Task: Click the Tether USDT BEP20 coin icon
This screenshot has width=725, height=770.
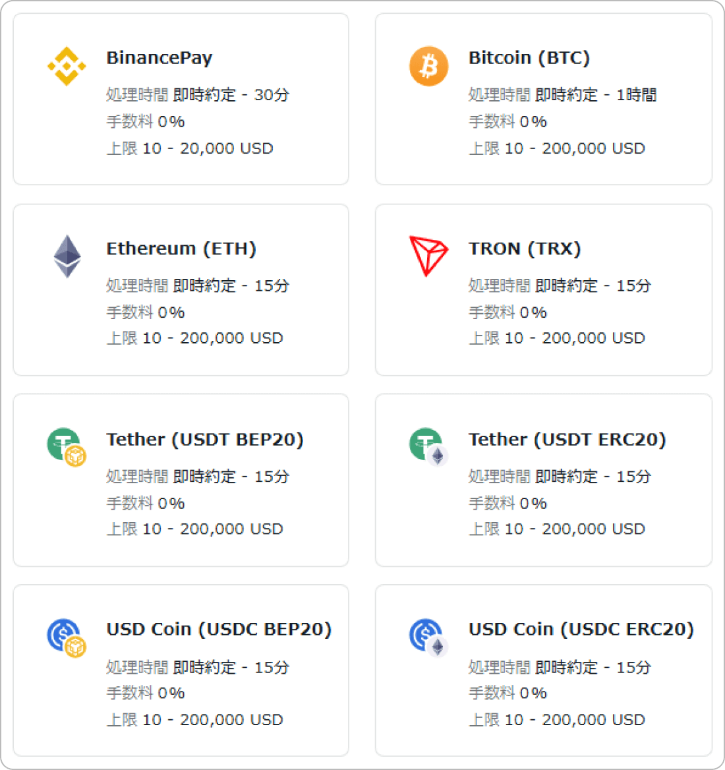Action: pyautogui.click(x=67, y=447)
